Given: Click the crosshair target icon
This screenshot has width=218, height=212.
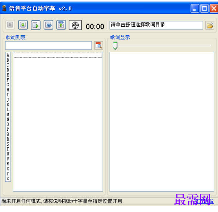Looking at the screenshot, I should (75, 25).
